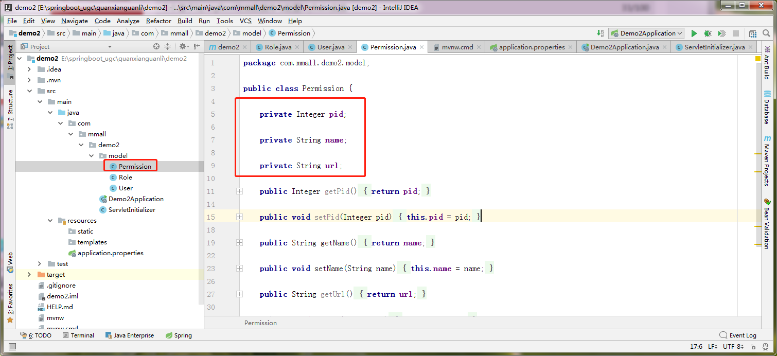Toggle the 7: Structure tool window button
Image resolution: width=777 pixels, height=356 pixels.
[10, 109]
